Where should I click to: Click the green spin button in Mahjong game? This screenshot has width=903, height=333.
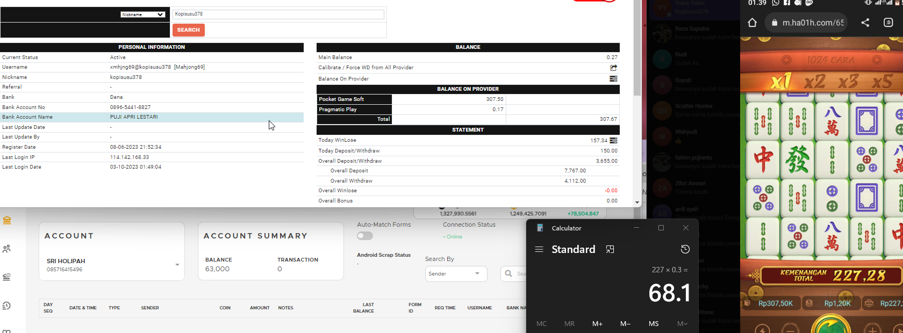click(x=830, y=325)
